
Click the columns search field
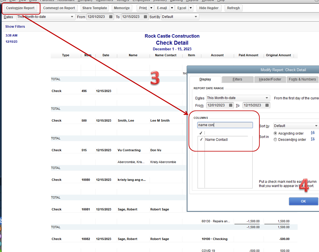[225, 125]
